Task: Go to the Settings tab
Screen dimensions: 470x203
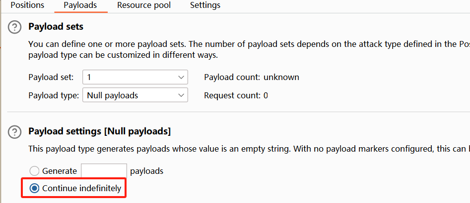Action: (x=205, y=5)
